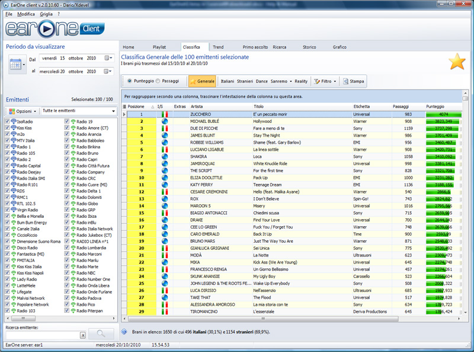474x352 pixels.
Task: Click the Stranieri filter button
Action: click(x=245, y=81)
